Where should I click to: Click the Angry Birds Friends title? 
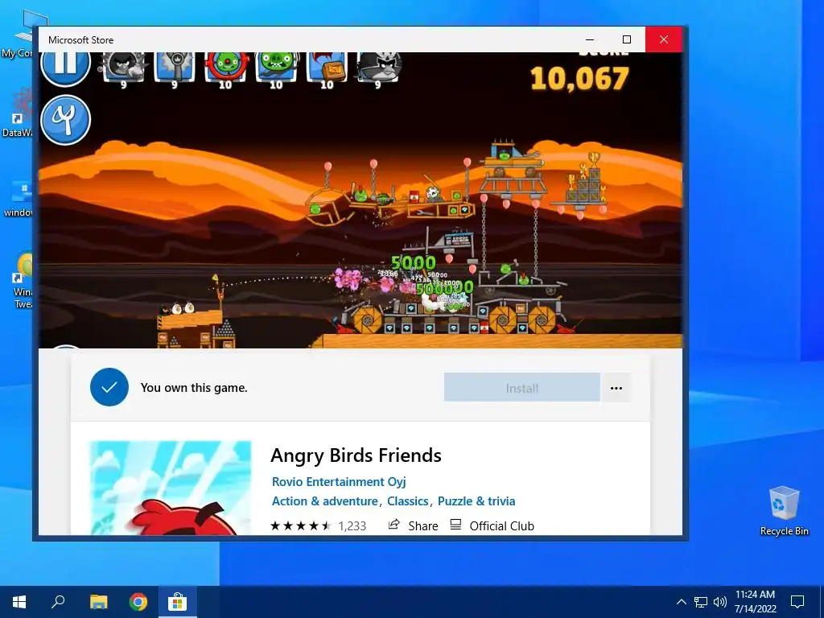point(356,455)
